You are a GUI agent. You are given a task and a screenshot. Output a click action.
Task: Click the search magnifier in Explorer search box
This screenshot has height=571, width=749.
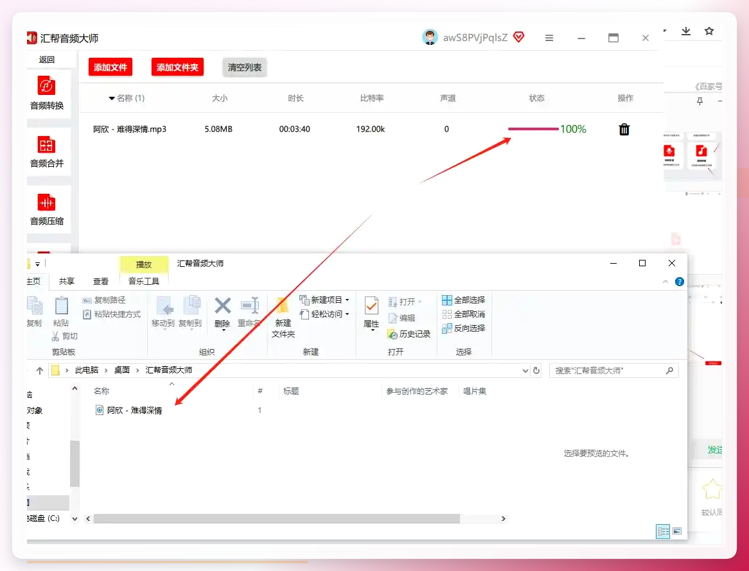669,371
